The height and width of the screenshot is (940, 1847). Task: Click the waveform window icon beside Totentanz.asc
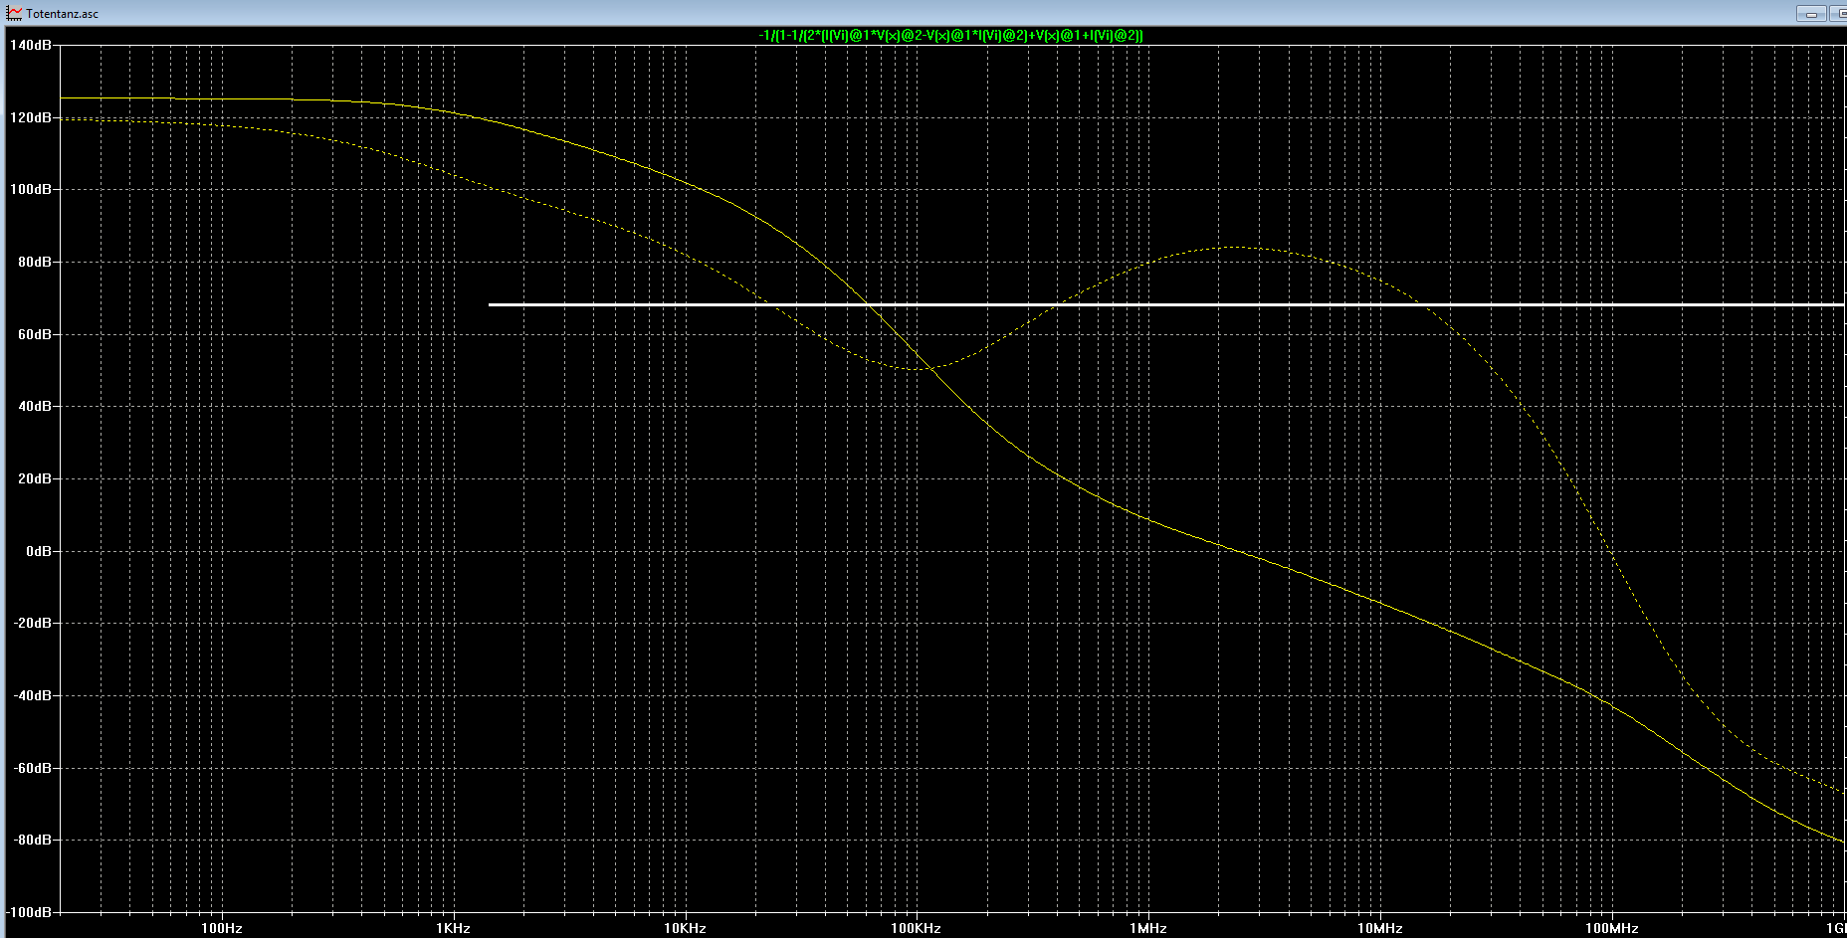[x=14, y=13]
